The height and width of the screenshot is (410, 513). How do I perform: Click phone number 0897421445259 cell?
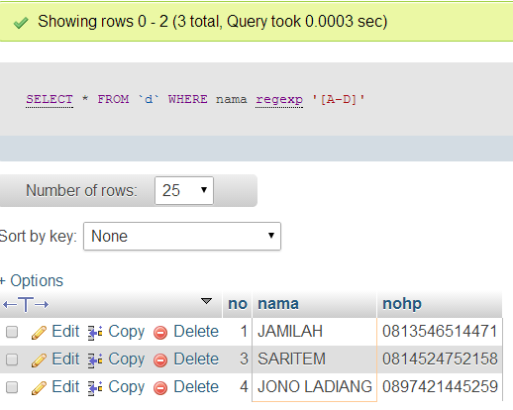(440, 387)
